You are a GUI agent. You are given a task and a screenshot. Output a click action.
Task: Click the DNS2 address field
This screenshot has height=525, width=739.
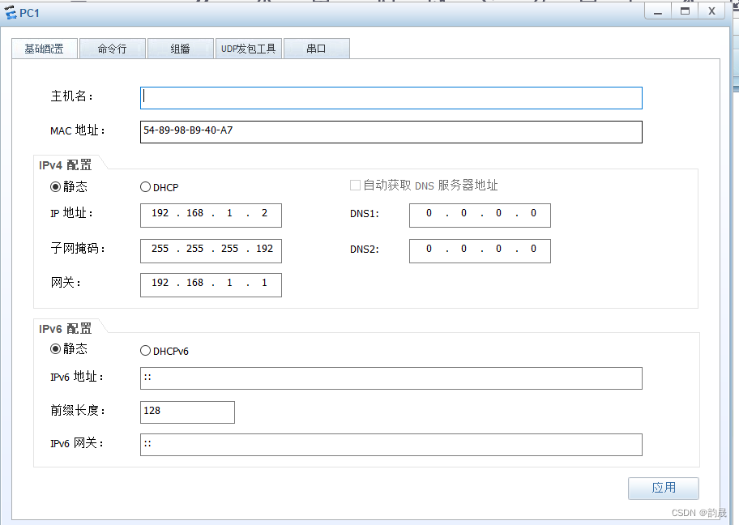click(x=480, y=250)
